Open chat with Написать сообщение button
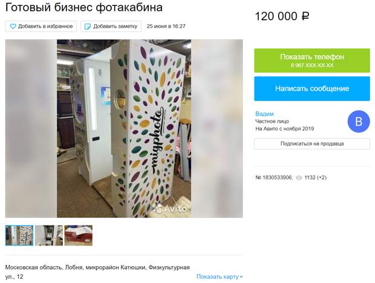This screenshot has width=375, height=283. (312, 88)
